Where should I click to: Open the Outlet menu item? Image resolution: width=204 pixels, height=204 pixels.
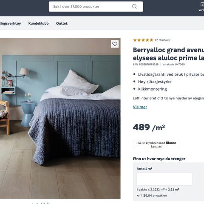(x=62, y=23)
